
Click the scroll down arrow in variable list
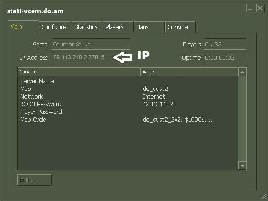click(242, 165)
